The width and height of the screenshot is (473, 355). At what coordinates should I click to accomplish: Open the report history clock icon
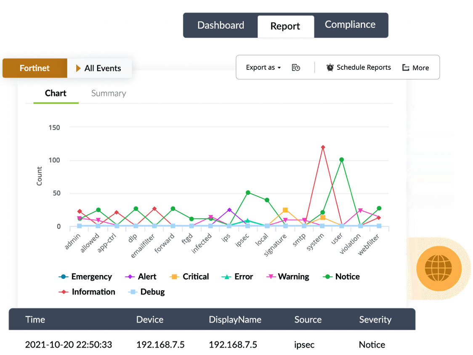[296, 68]
